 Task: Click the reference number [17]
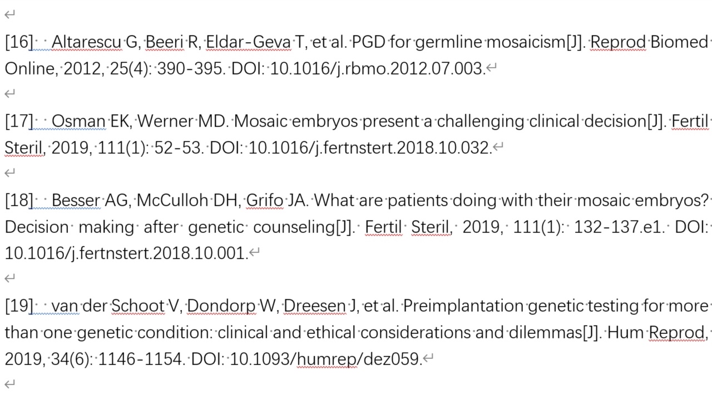[x=19, y=121]
